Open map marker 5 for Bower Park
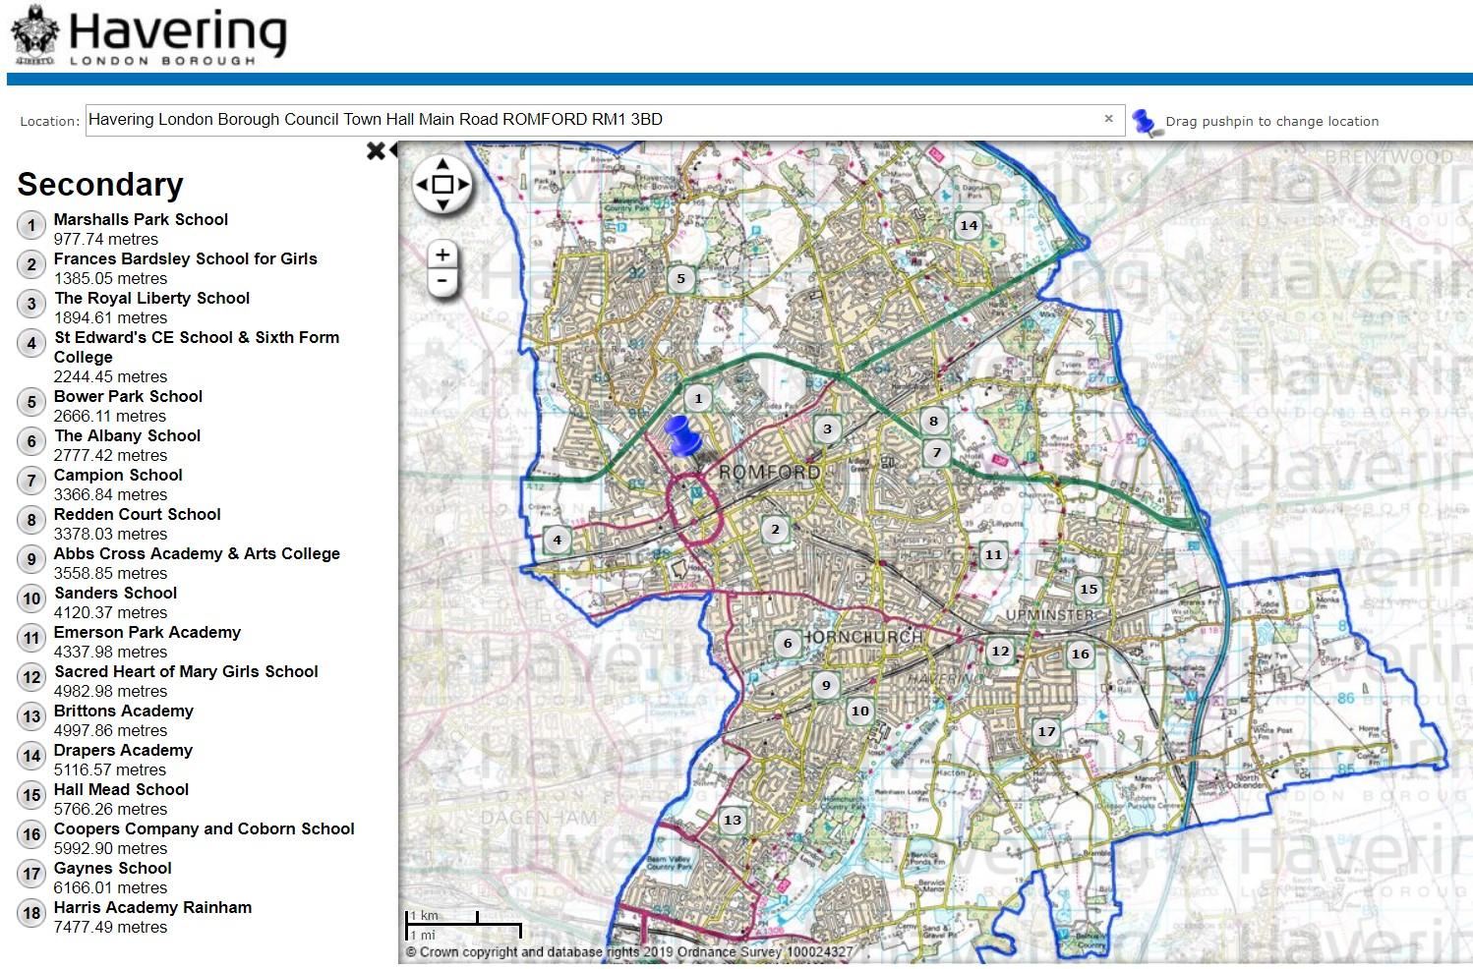Viewport: 1473px width, 969px height. click(680, 278)
